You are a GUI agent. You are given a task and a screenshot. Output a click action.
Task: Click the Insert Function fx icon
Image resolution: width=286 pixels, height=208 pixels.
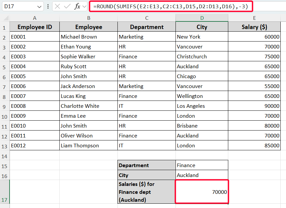click(x=77, y=7)
